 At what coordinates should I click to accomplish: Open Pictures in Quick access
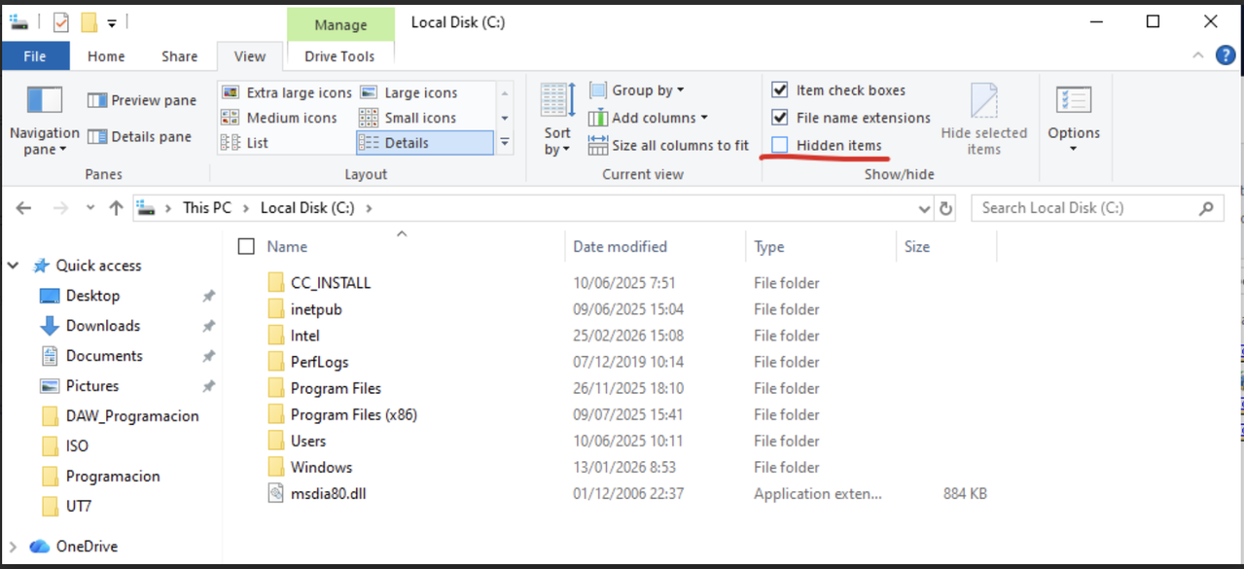pos(91,386)
